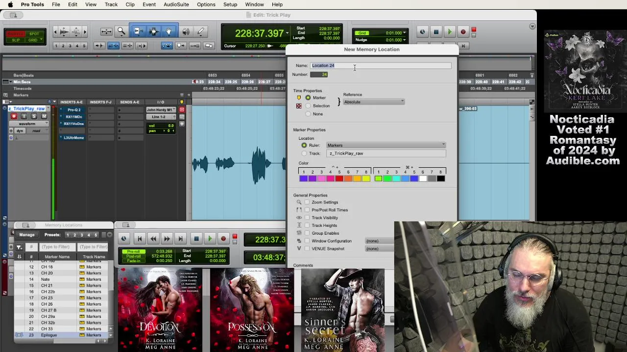This screenshot has height=352, width=627.
Task: Click Play in the Transport window
Action: (210, 239)
